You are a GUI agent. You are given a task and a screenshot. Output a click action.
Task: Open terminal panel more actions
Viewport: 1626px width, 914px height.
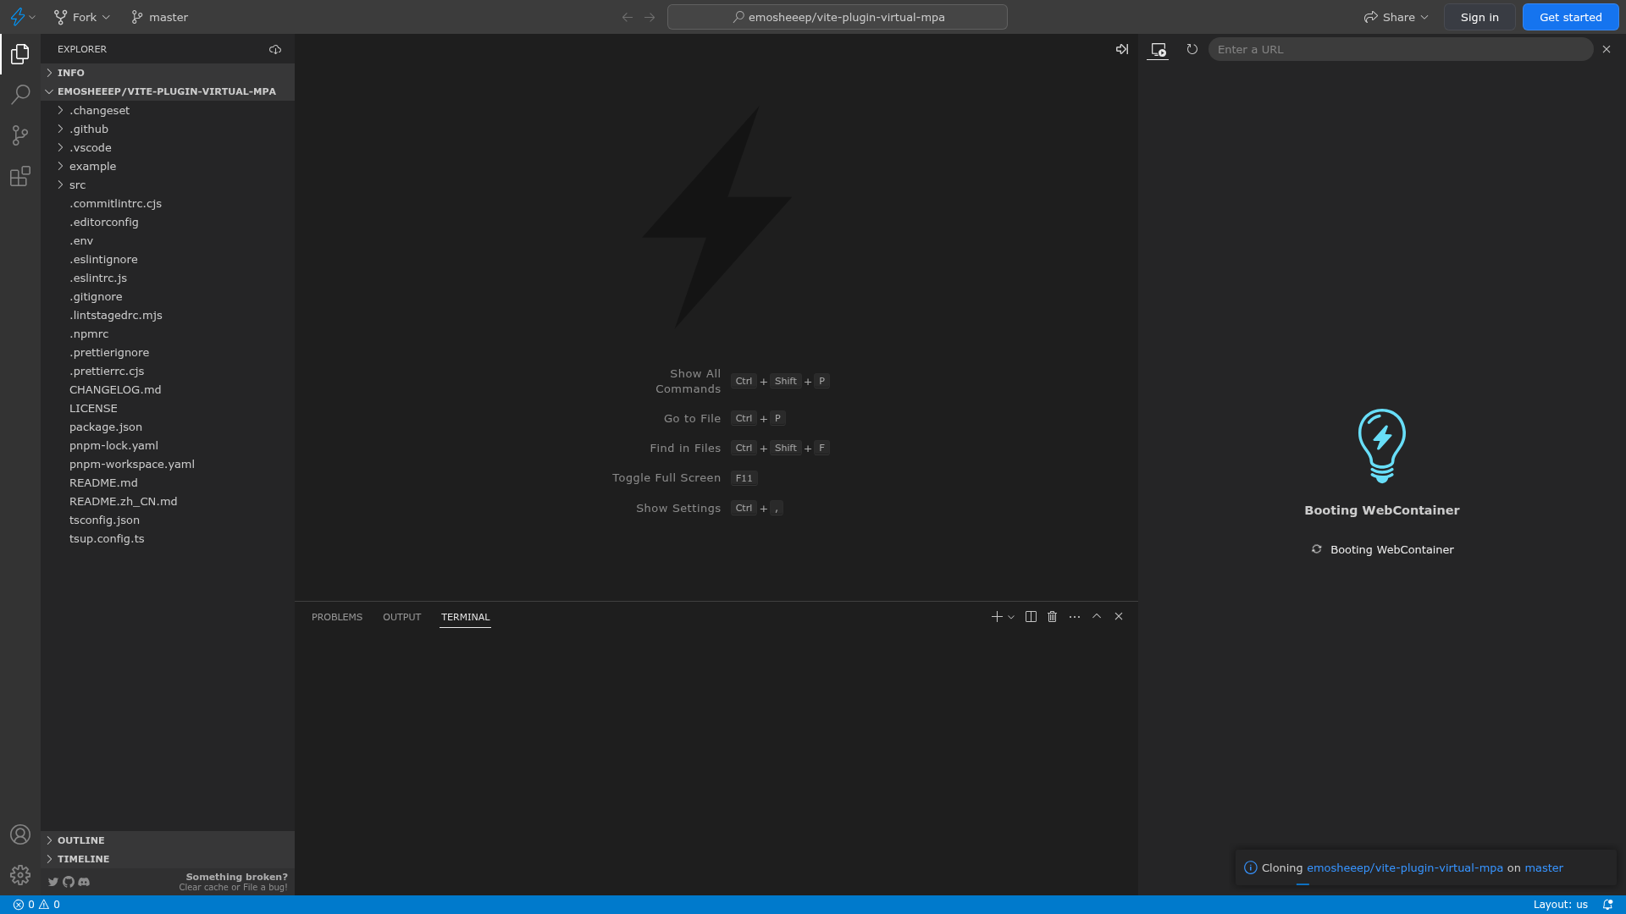coord(1075,617)
